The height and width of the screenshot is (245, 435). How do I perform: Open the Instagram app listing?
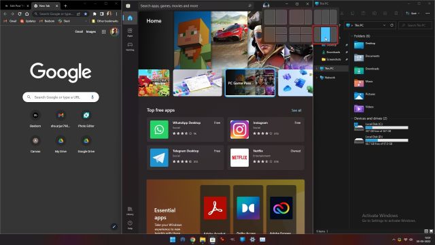(266, 129)
